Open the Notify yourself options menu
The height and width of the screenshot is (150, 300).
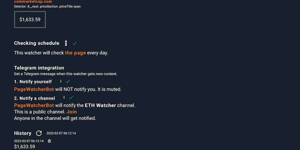click(61, 81)
